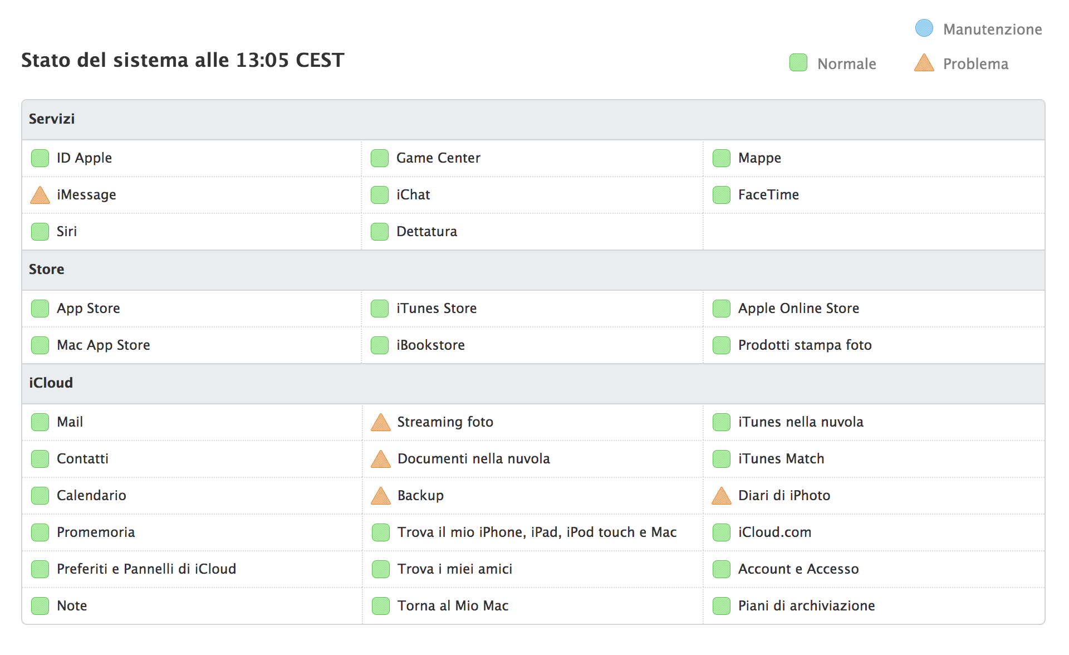The image size is (1069, 655).
Task: Click the Account e Accesso label
Action: tap(798, 569)
